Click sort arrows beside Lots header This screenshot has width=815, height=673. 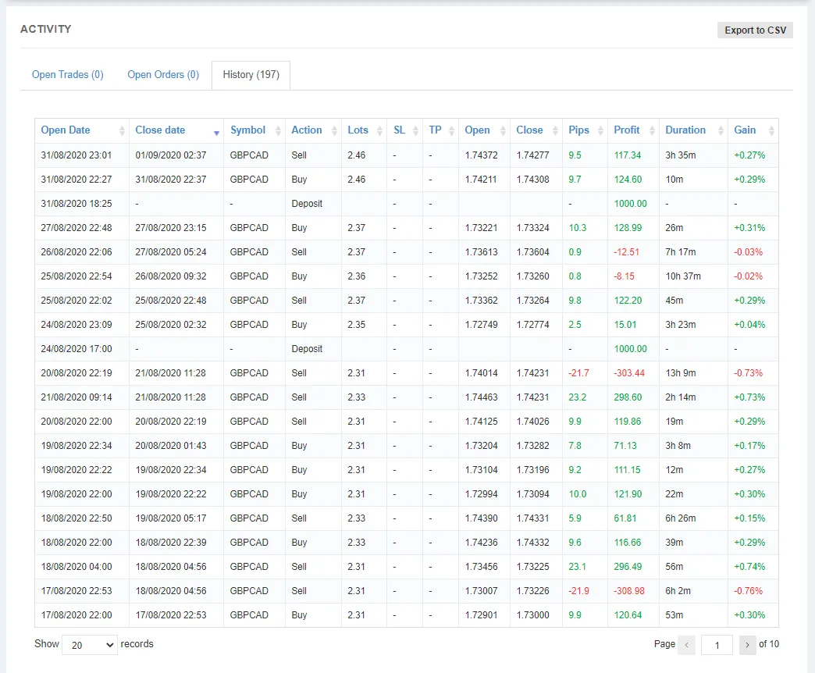tap(379, 130)
